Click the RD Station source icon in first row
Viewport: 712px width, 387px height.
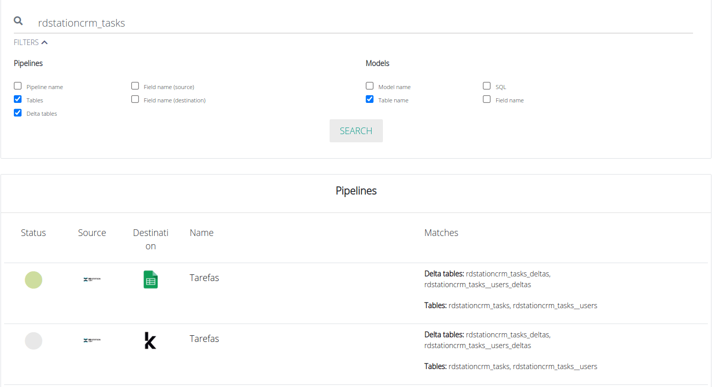click(92, 279)
